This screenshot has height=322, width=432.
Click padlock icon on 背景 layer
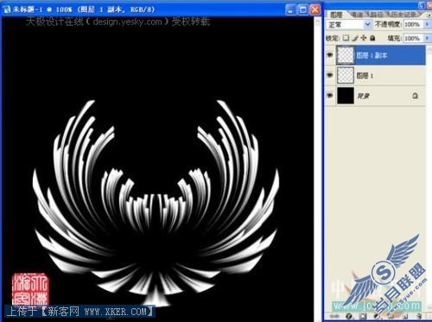tap(415, 96)
